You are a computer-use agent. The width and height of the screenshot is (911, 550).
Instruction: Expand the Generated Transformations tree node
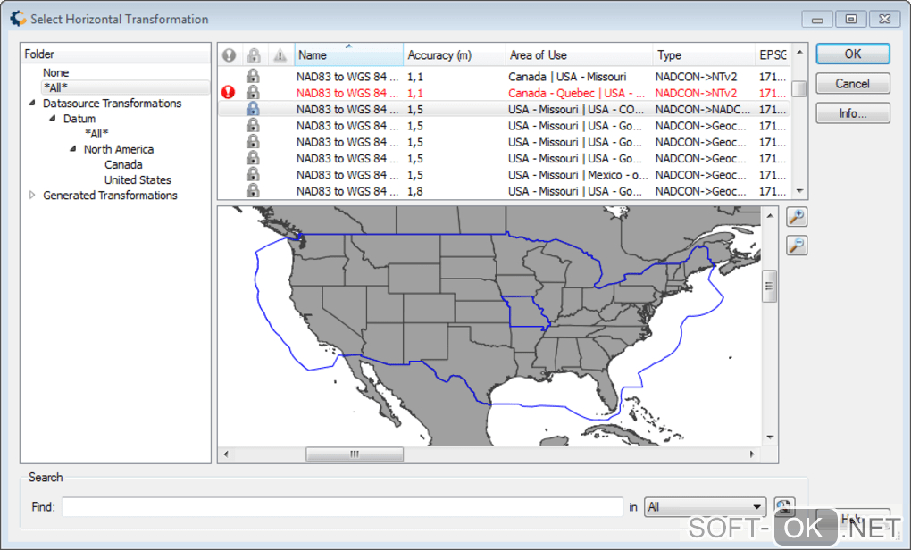pos(32,196)
